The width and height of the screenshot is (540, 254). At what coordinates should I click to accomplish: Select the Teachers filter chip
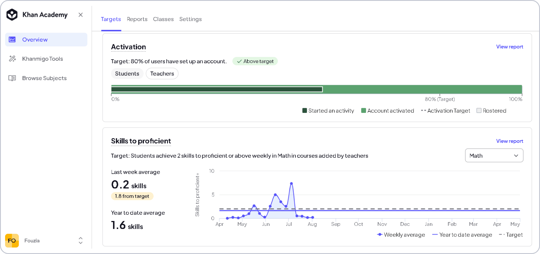click(x=162, y=74)
